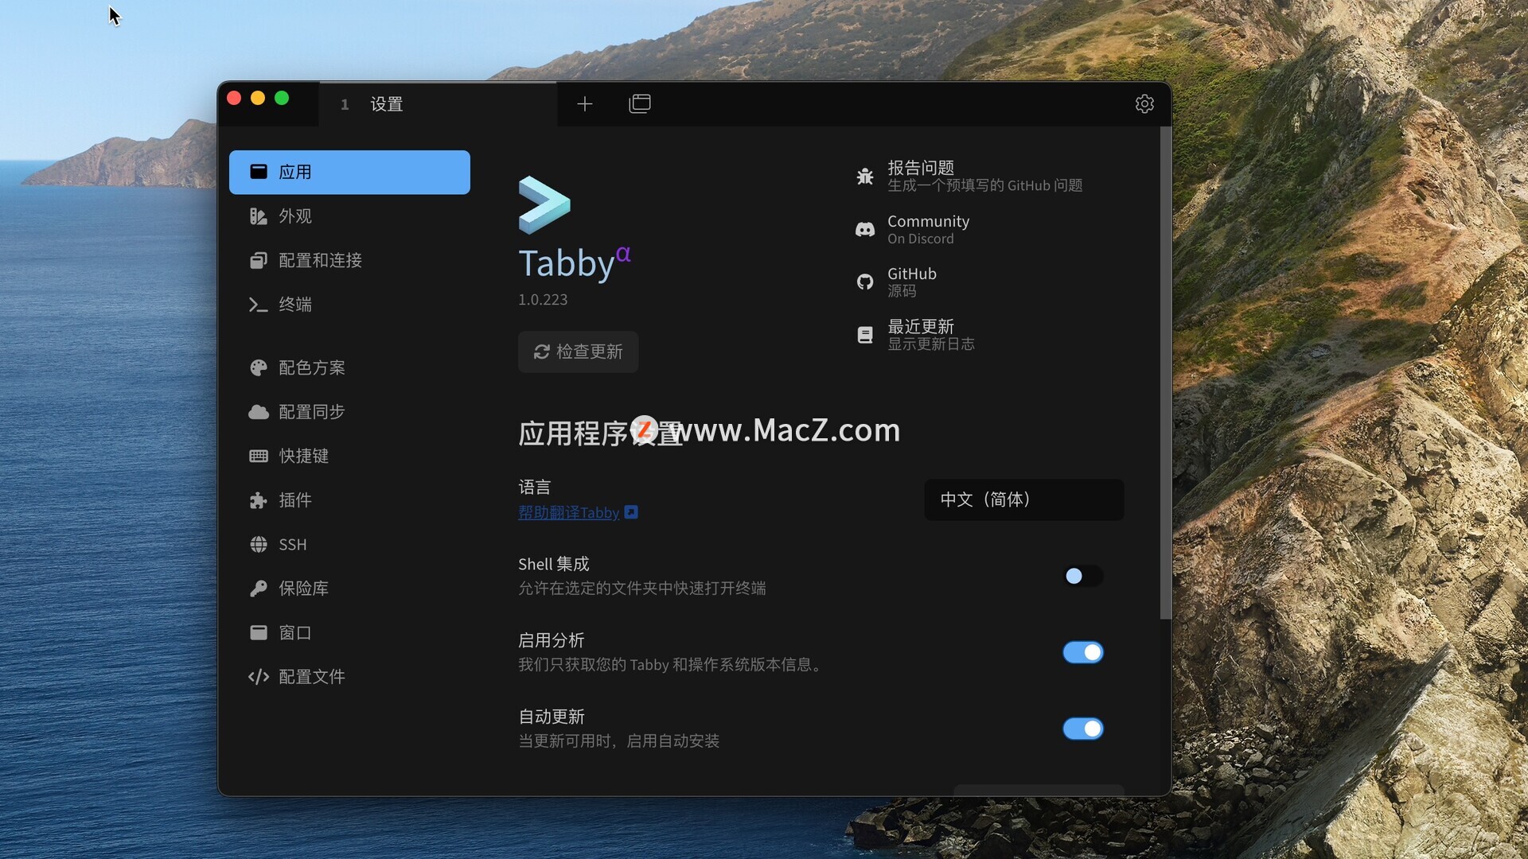Image resolution: width=1528 pixels, height=859 pixels.
Task: Click the Tabby logo arrow icon
Action: 544,205
